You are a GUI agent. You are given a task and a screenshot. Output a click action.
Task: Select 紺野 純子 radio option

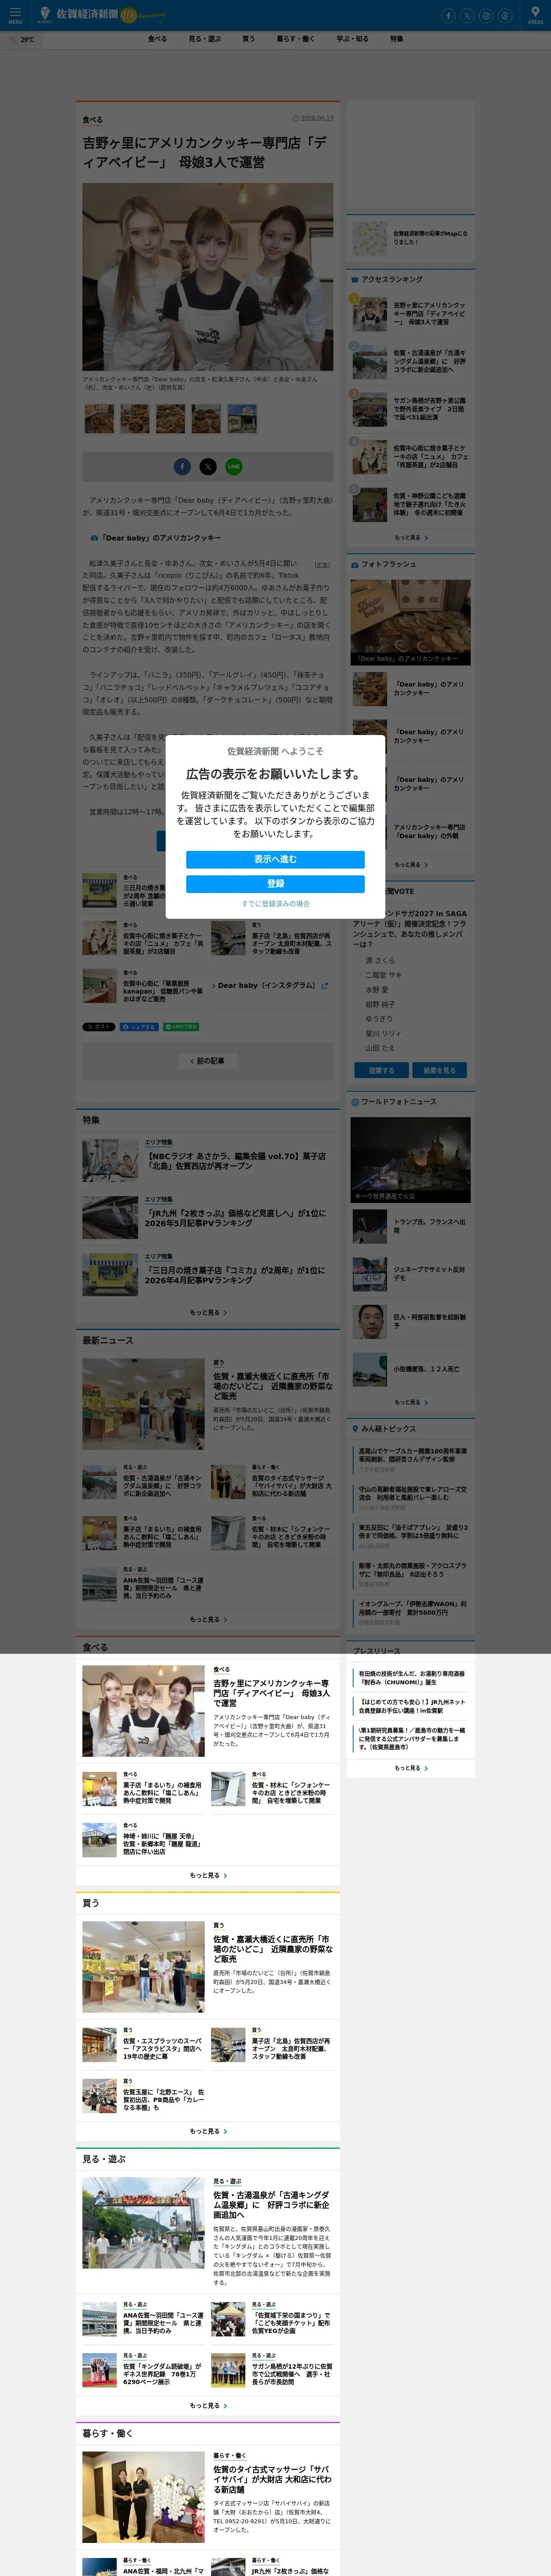tap(358, 1004)
